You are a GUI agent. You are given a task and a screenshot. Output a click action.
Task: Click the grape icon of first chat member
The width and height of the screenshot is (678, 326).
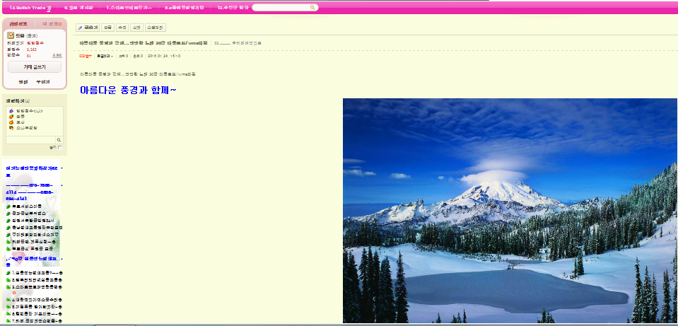point(11,111)
